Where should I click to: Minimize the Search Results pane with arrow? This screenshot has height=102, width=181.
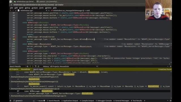(x=168, y=66)
